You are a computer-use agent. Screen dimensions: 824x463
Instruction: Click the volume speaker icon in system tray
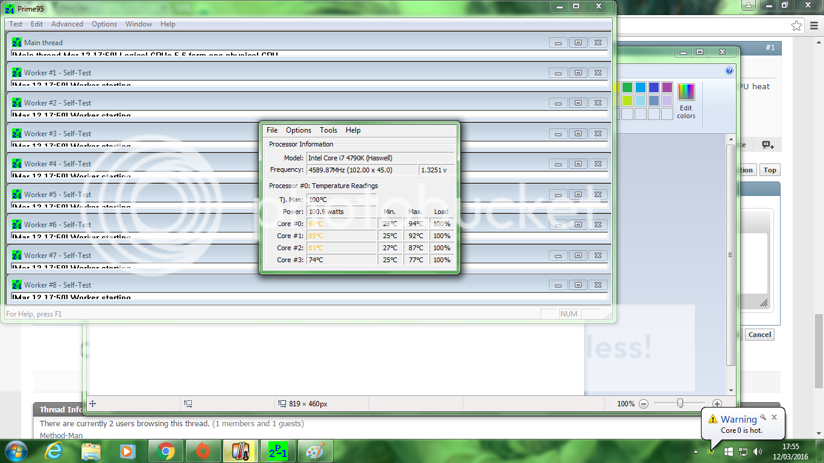point(757,452)
